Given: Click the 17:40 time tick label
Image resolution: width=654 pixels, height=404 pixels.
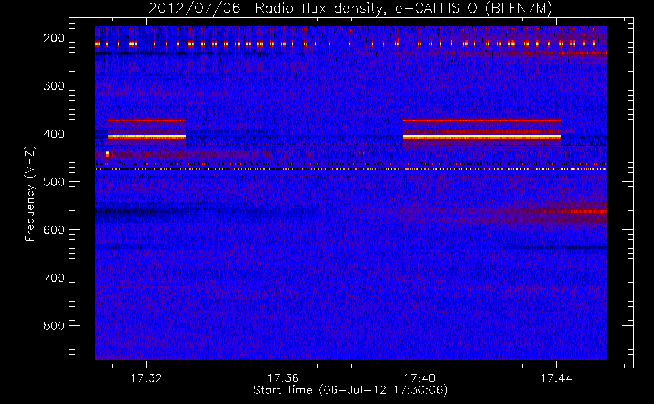Looking at the screenshot, I should point(420,378).
